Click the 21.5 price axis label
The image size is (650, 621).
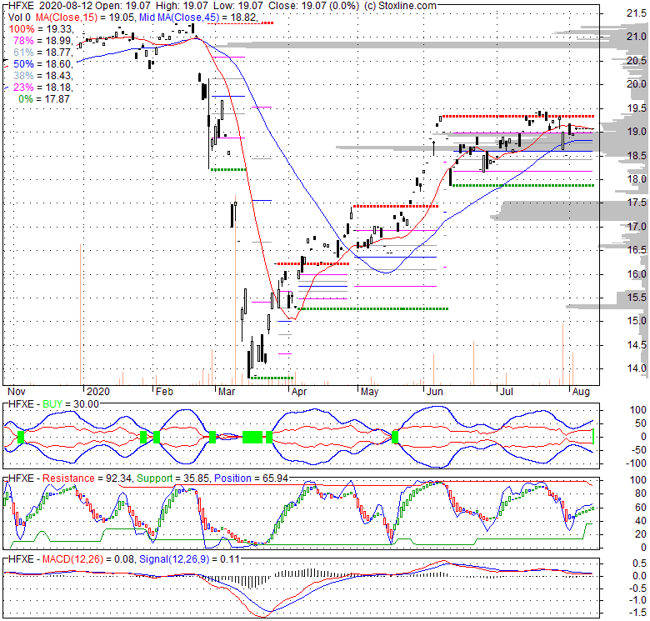[x=637, y=13]
